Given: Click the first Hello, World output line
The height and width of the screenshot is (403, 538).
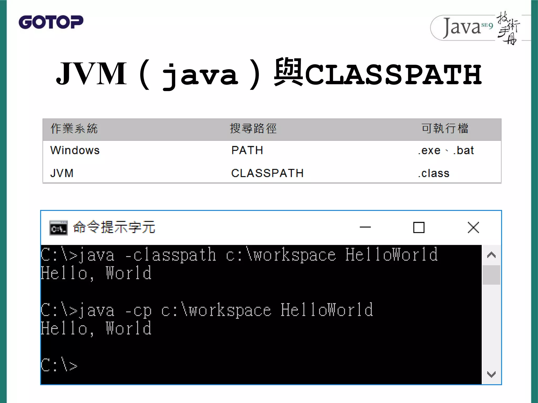Looking at the screenshot, I should (96, 273).
